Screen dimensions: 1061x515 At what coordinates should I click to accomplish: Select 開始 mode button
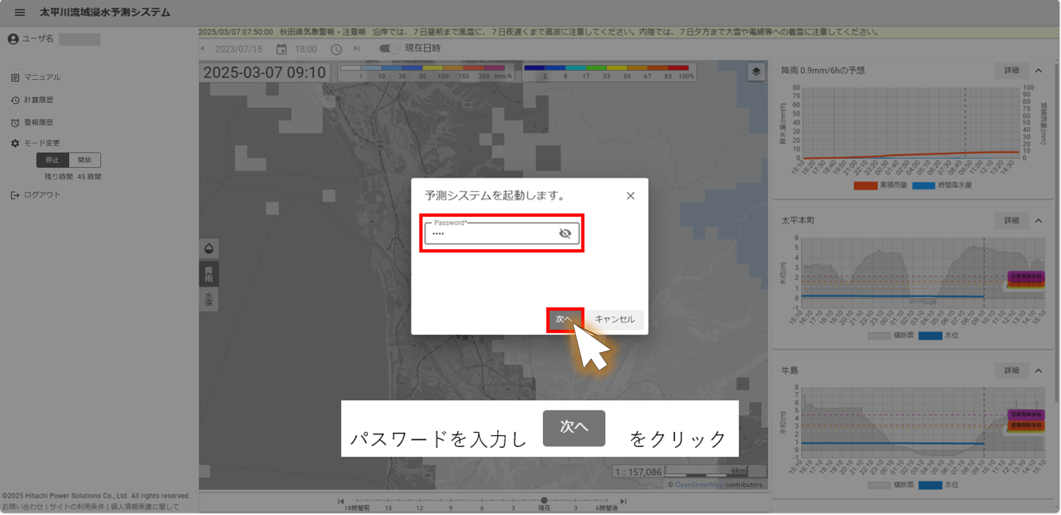tap(85, 160)
